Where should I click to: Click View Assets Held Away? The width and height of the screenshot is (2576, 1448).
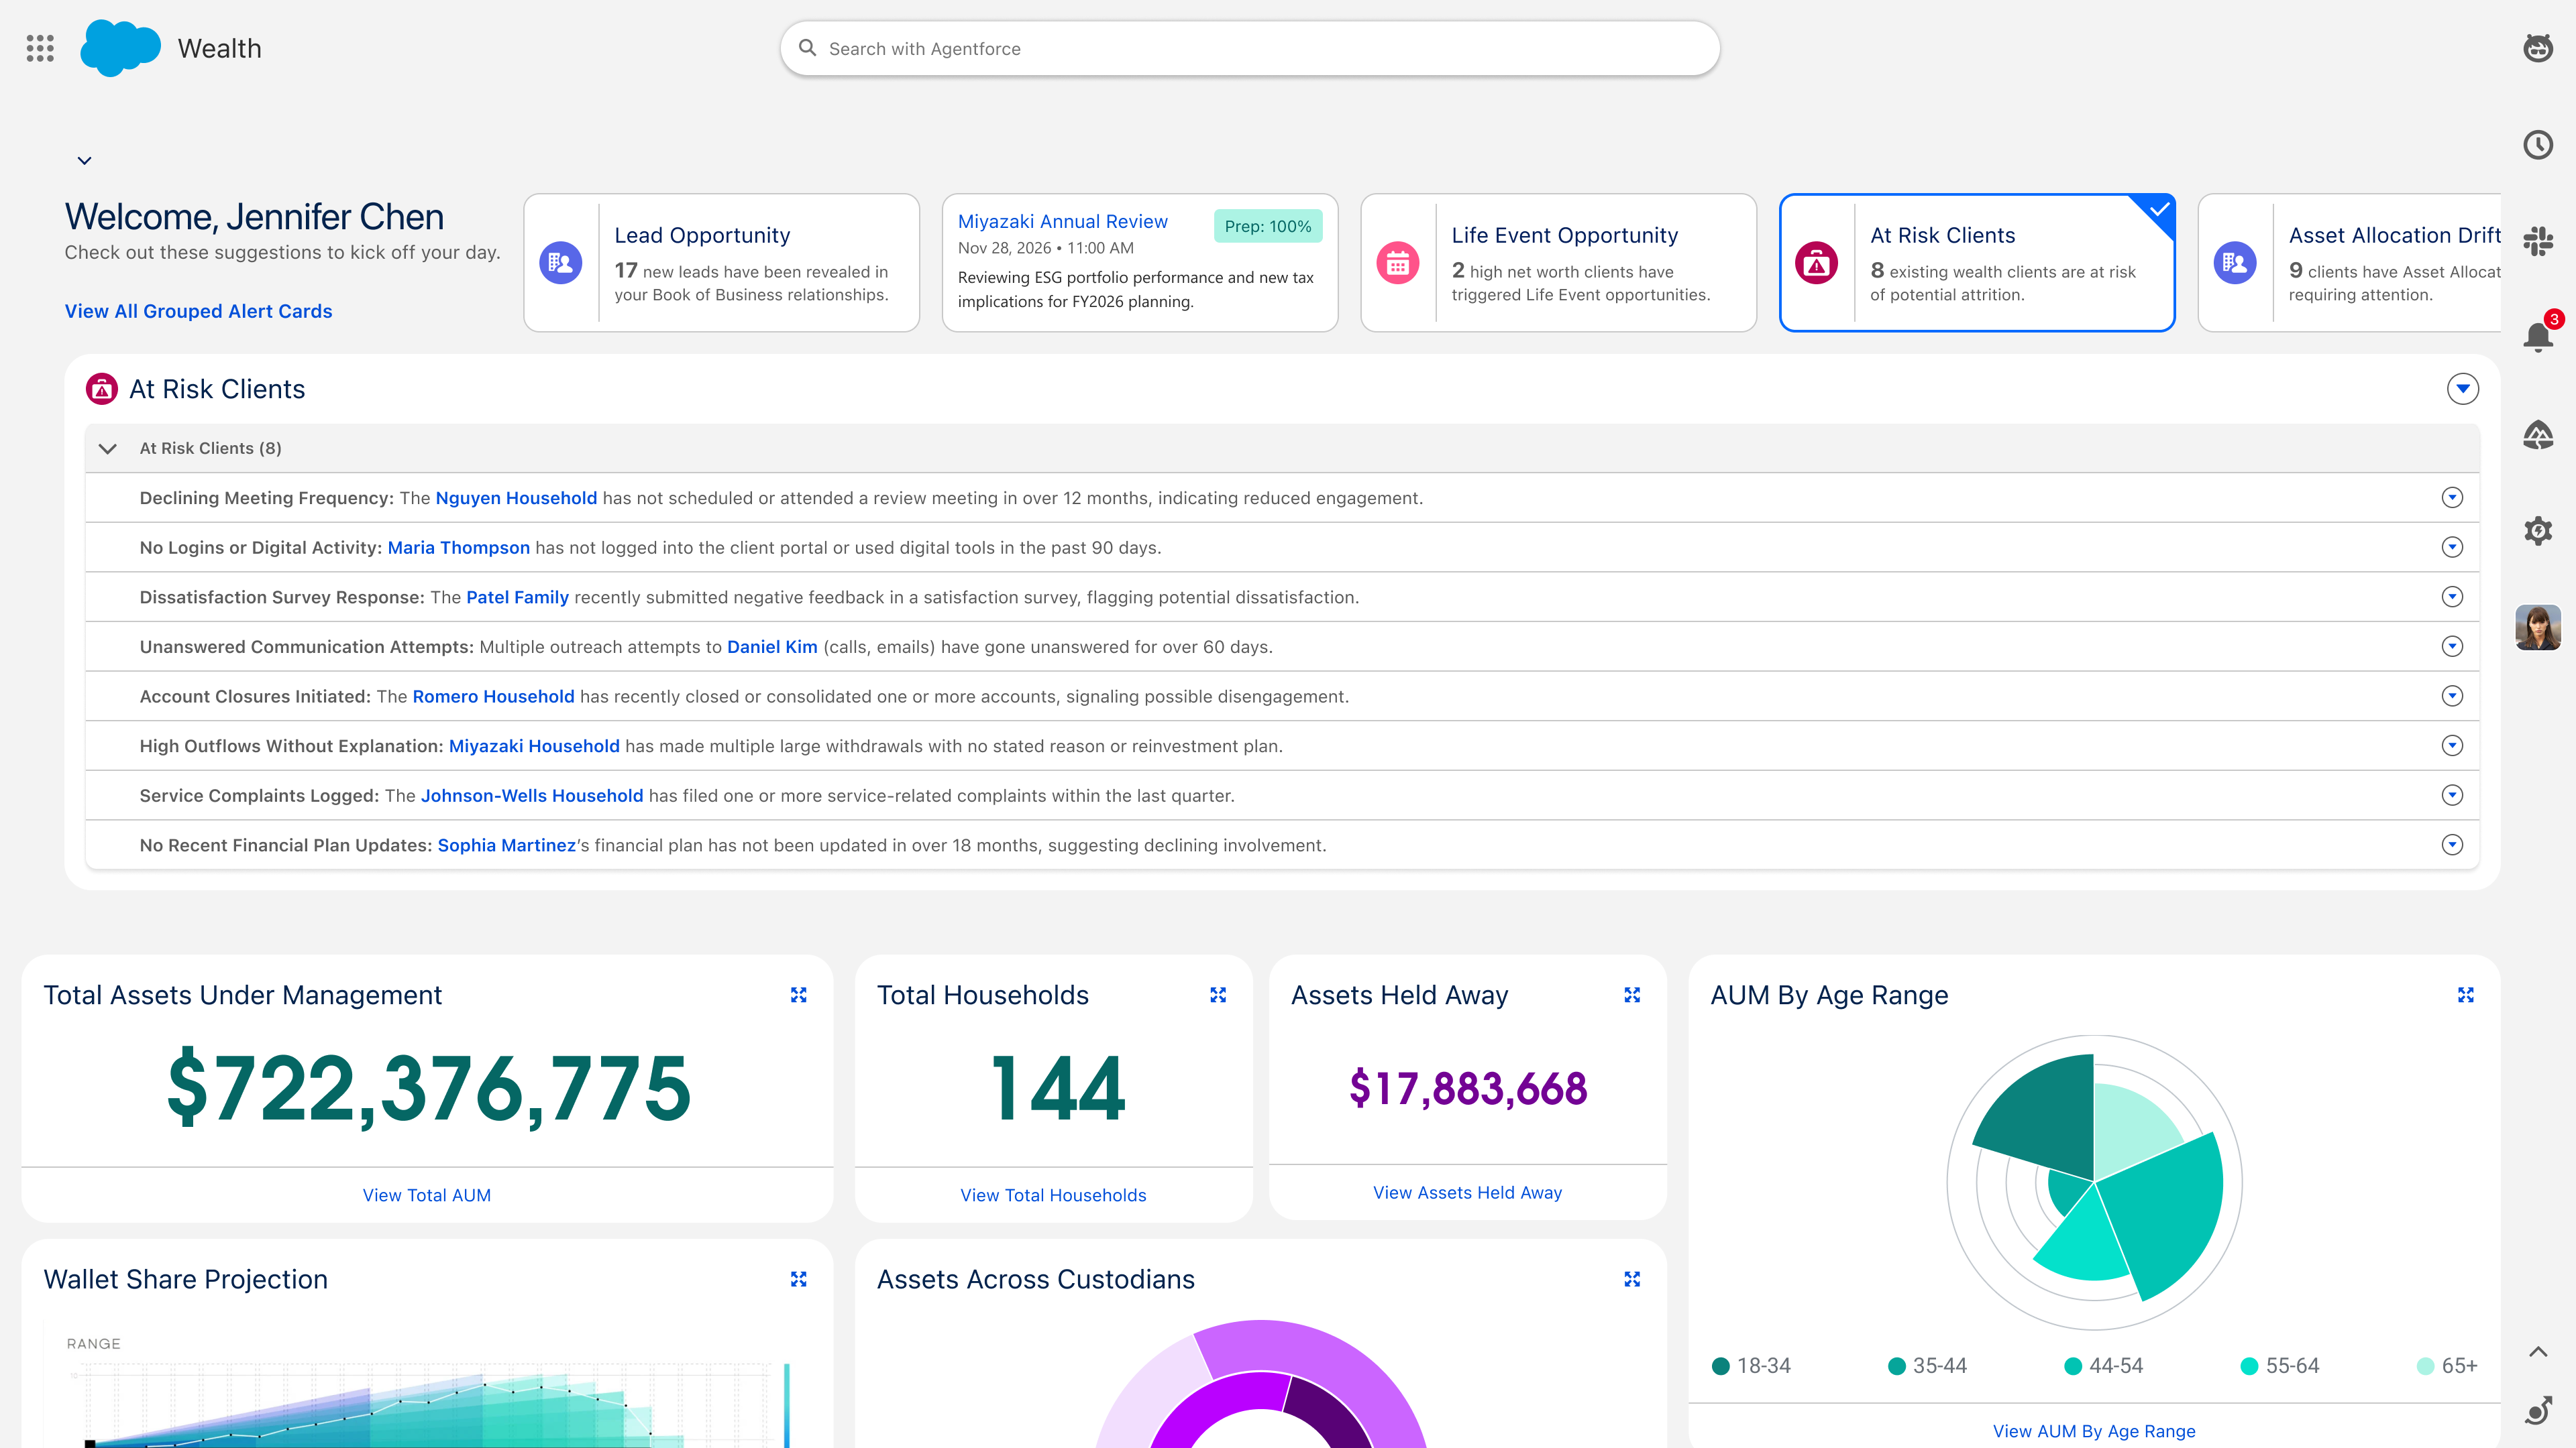pos(1467,1192)
